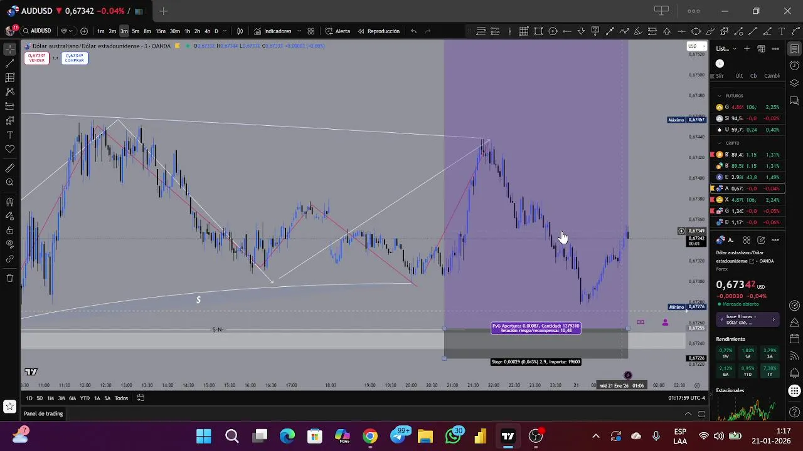Open the favorites heart icon in left sidebar
Screen dimensions: 803x451
click(x=9, y=149)
